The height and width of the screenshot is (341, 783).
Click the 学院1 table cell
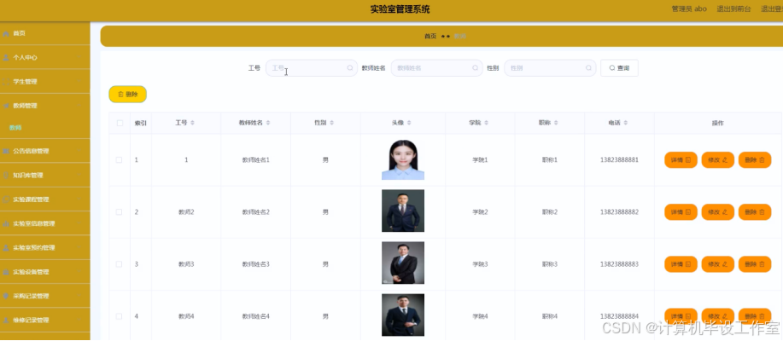(x=480, y=160)
